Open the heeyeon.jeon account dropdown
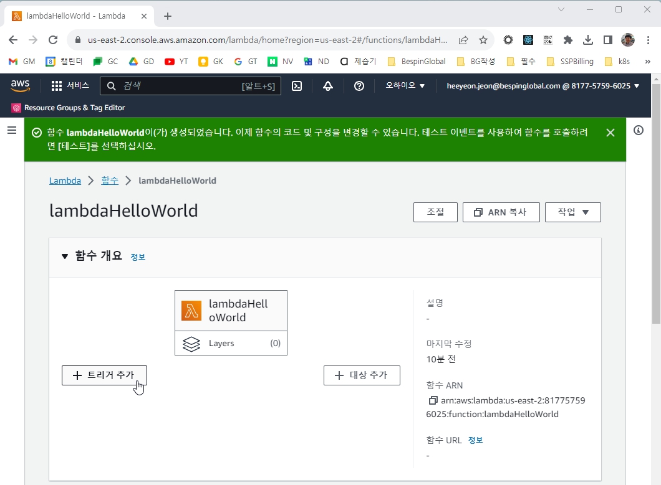 point(543,86)
